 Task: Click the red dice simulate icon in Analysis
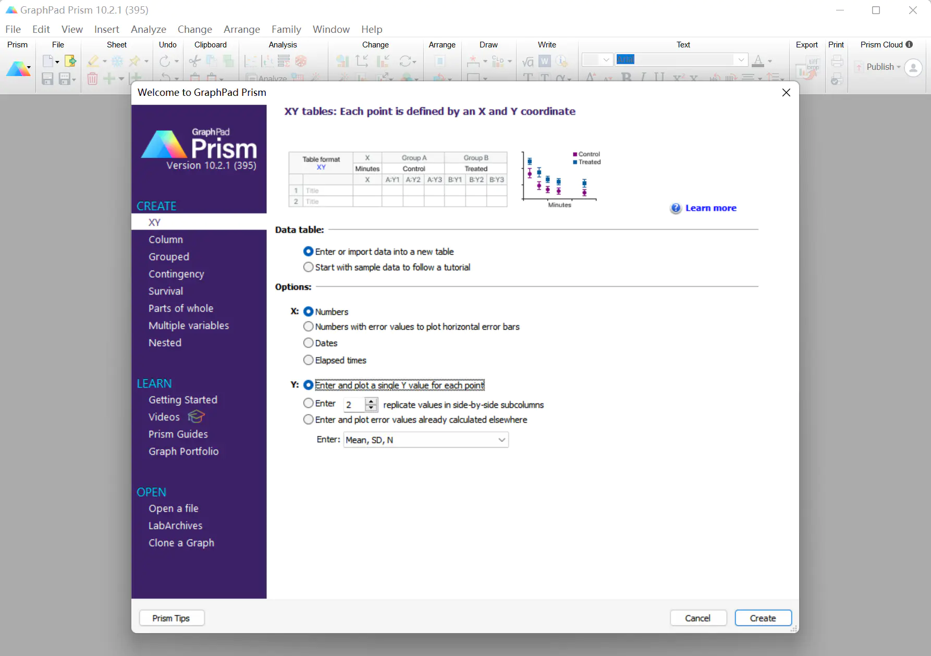301,61
